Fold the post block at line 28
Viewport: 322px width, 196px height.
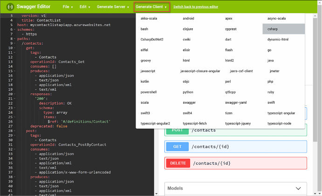click(14, 131)
